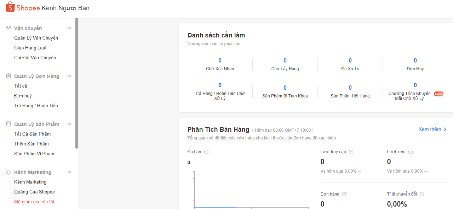Click the Quản Lý Đơn Hàng clipboard icon
The width and height of the screenshot is (453, 209).
coord(9,76)
